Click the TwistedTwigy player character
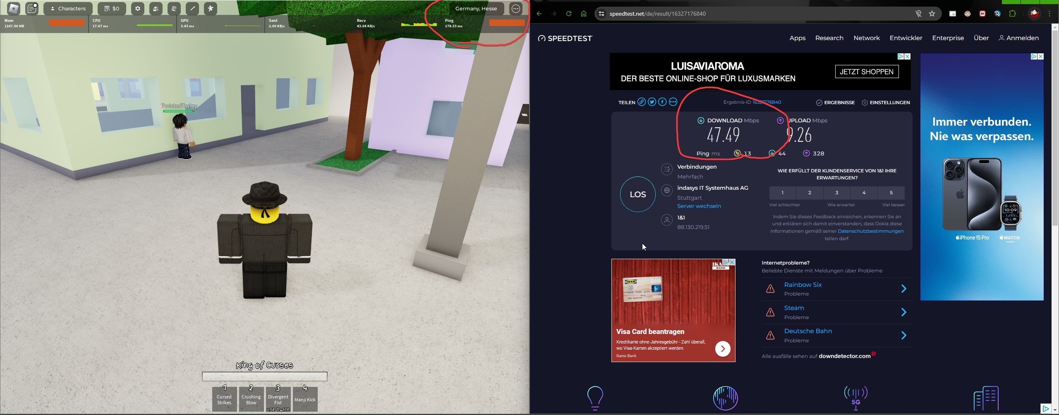The image size is (1059, 415). pos(182,136)
